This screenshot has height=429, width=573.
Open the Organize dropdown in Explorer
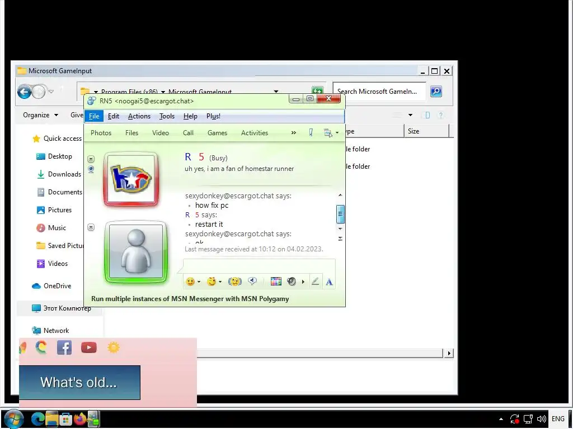40,115
